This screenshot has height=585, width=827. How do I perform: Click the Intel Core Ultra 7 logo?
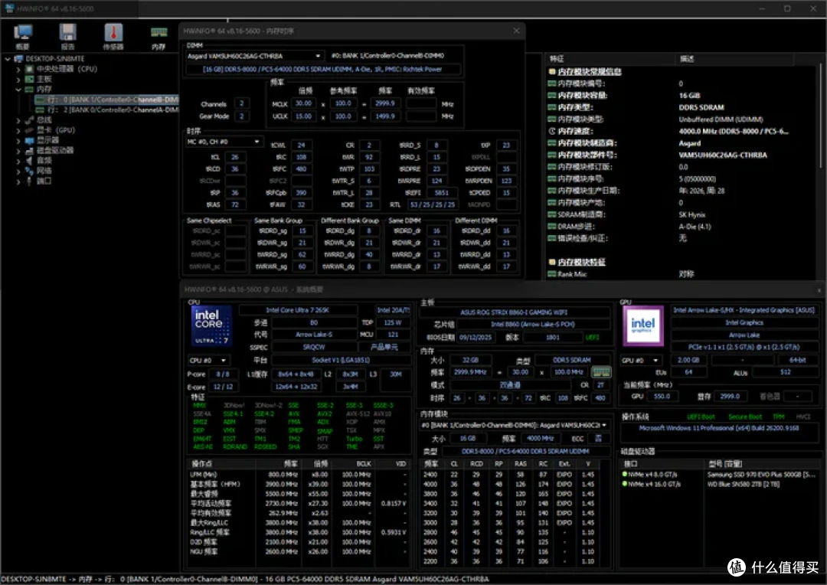pyautogui.click(x=211, y=325)
